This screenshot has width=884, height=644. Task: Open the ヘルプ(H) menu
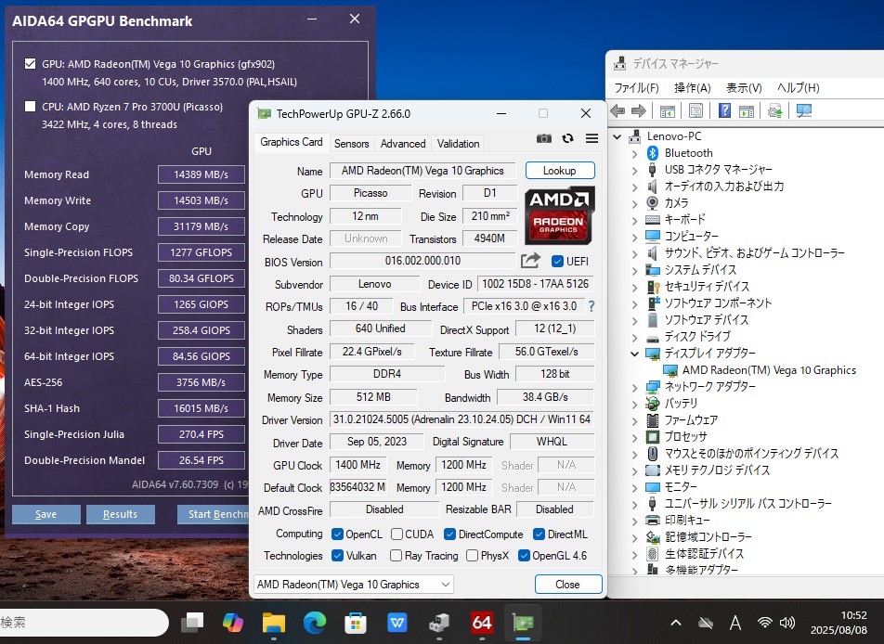[798, 88]
